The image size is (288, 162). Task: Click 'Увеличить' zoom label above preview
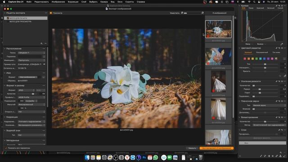tap(175, 13)
